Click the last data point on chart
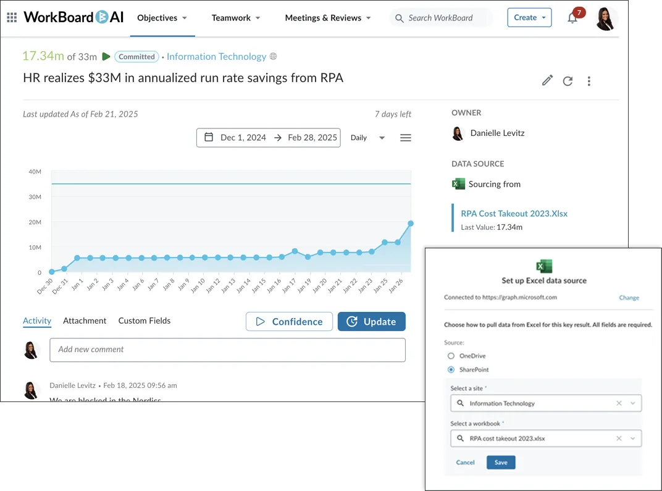 [411, 224]
